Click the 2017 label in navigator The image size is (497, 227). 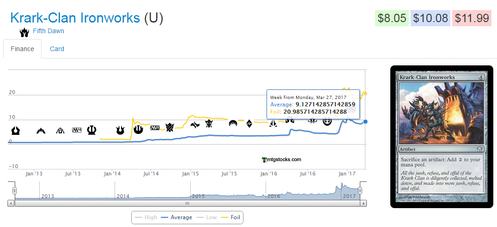[x=349, y=196]
